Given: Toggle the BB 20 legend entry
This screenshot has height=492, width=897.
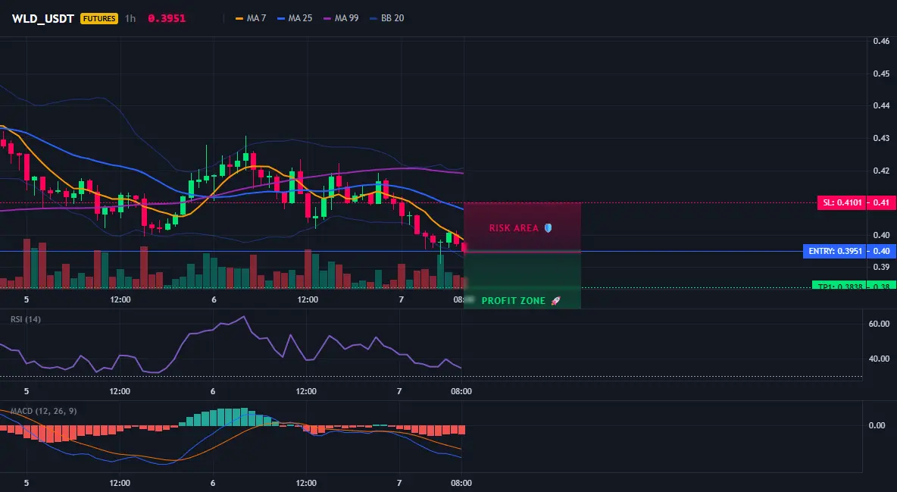Looking at the screenshot, I should pos(387,18).
